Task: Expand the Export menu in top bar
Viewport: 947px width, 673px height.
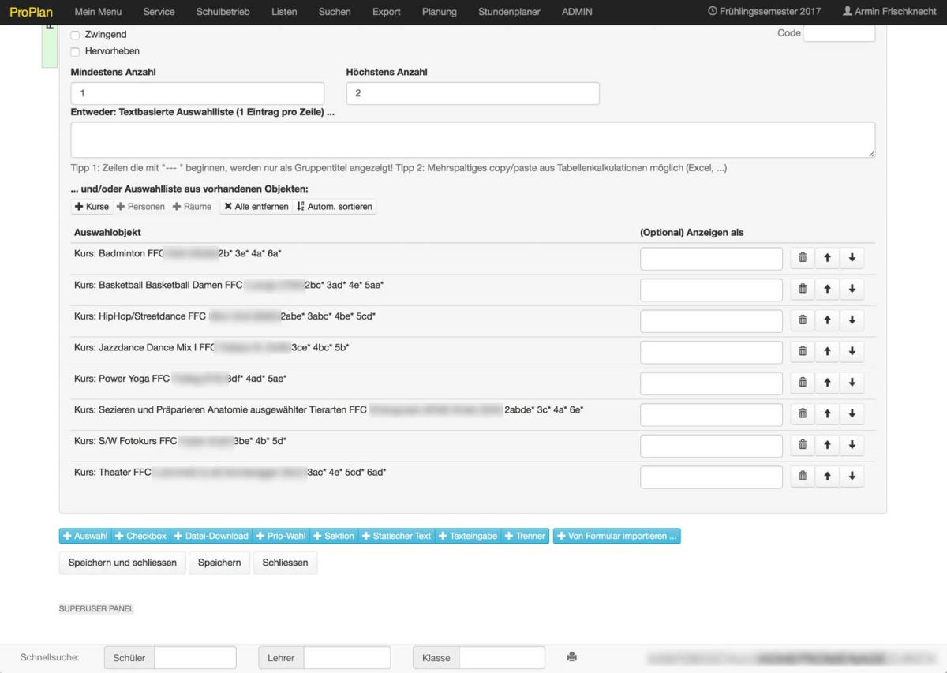Action: pos(386,12)
